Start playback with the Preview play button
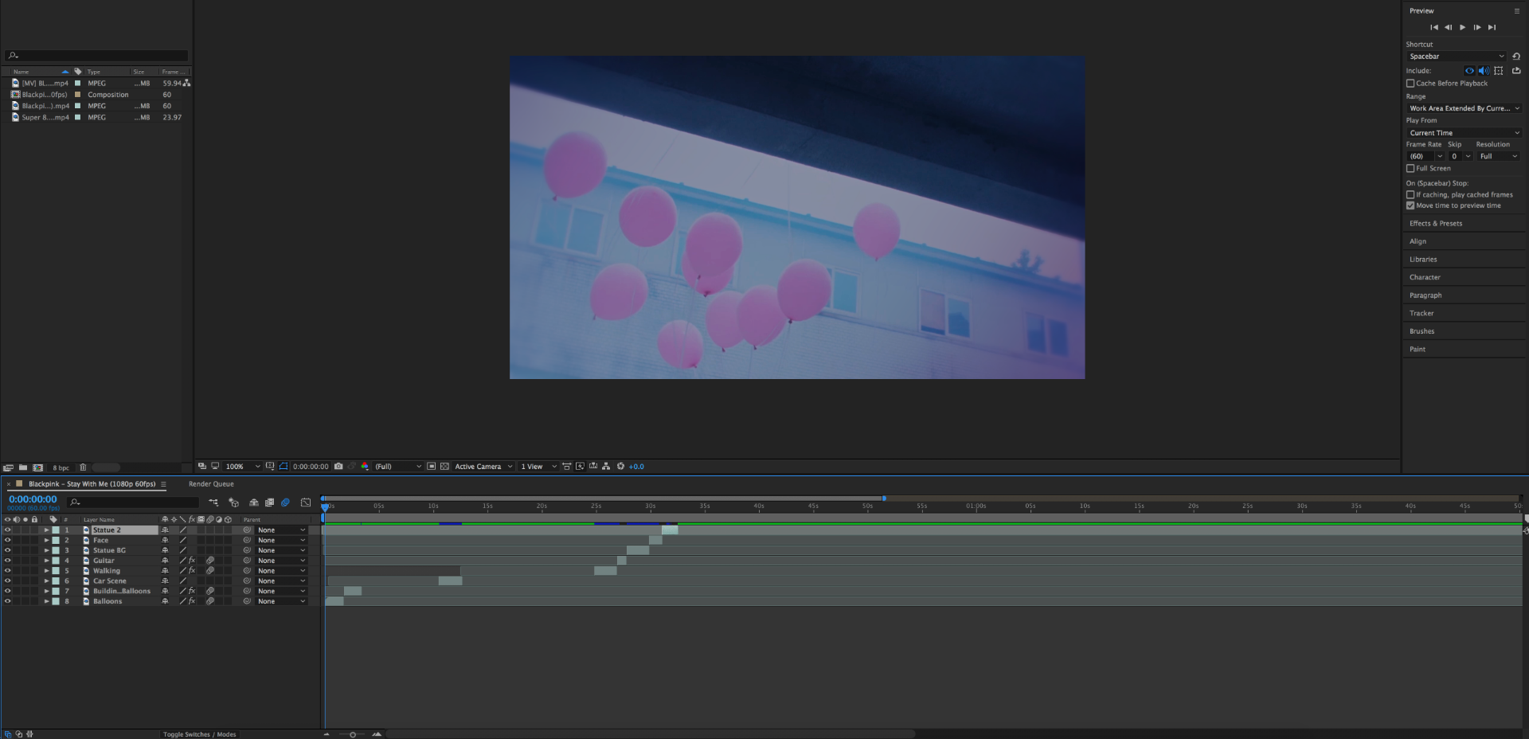 pos(1463,27)
